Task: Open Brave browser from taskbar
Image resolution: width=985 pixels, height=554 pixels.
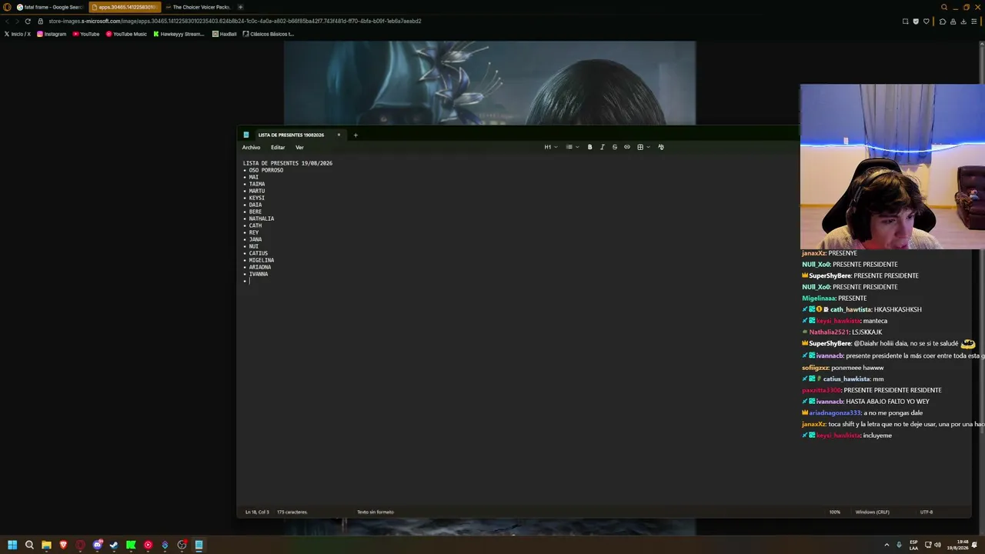Action: (63, 545)
